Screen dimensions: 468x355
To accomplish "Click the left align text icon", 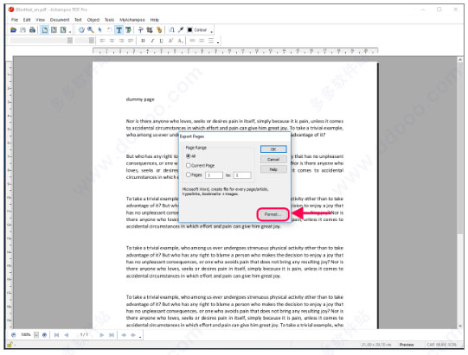I will pos(102,41).
